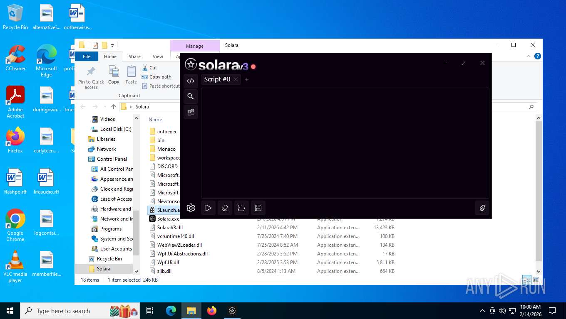
Task: Switch Explorer to details view
Action: 526,280
